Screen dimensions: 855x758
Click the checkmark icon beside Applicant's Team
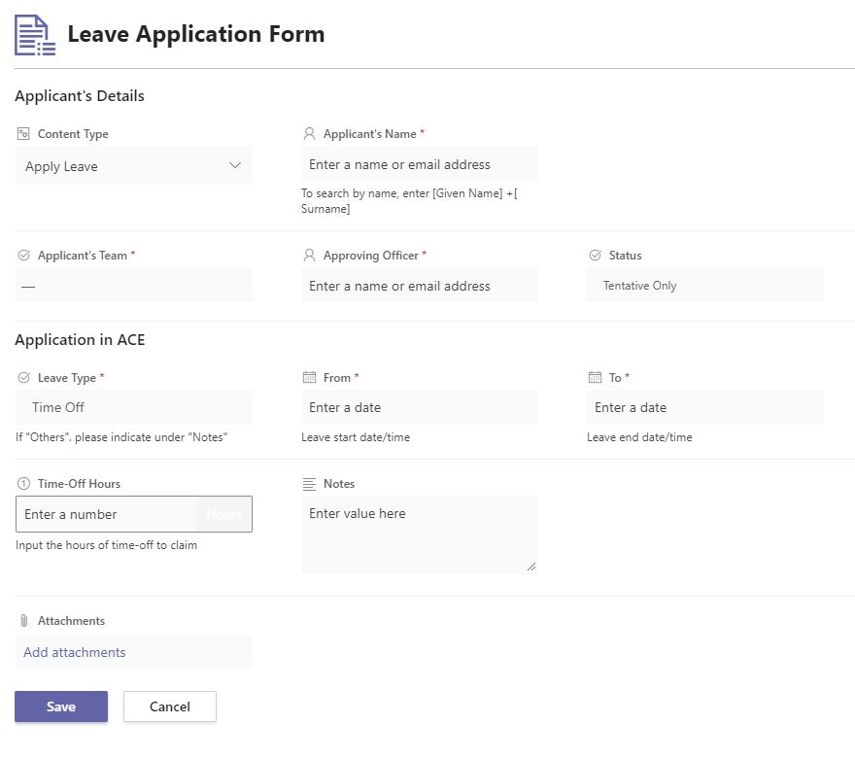[x=22, y=255]
